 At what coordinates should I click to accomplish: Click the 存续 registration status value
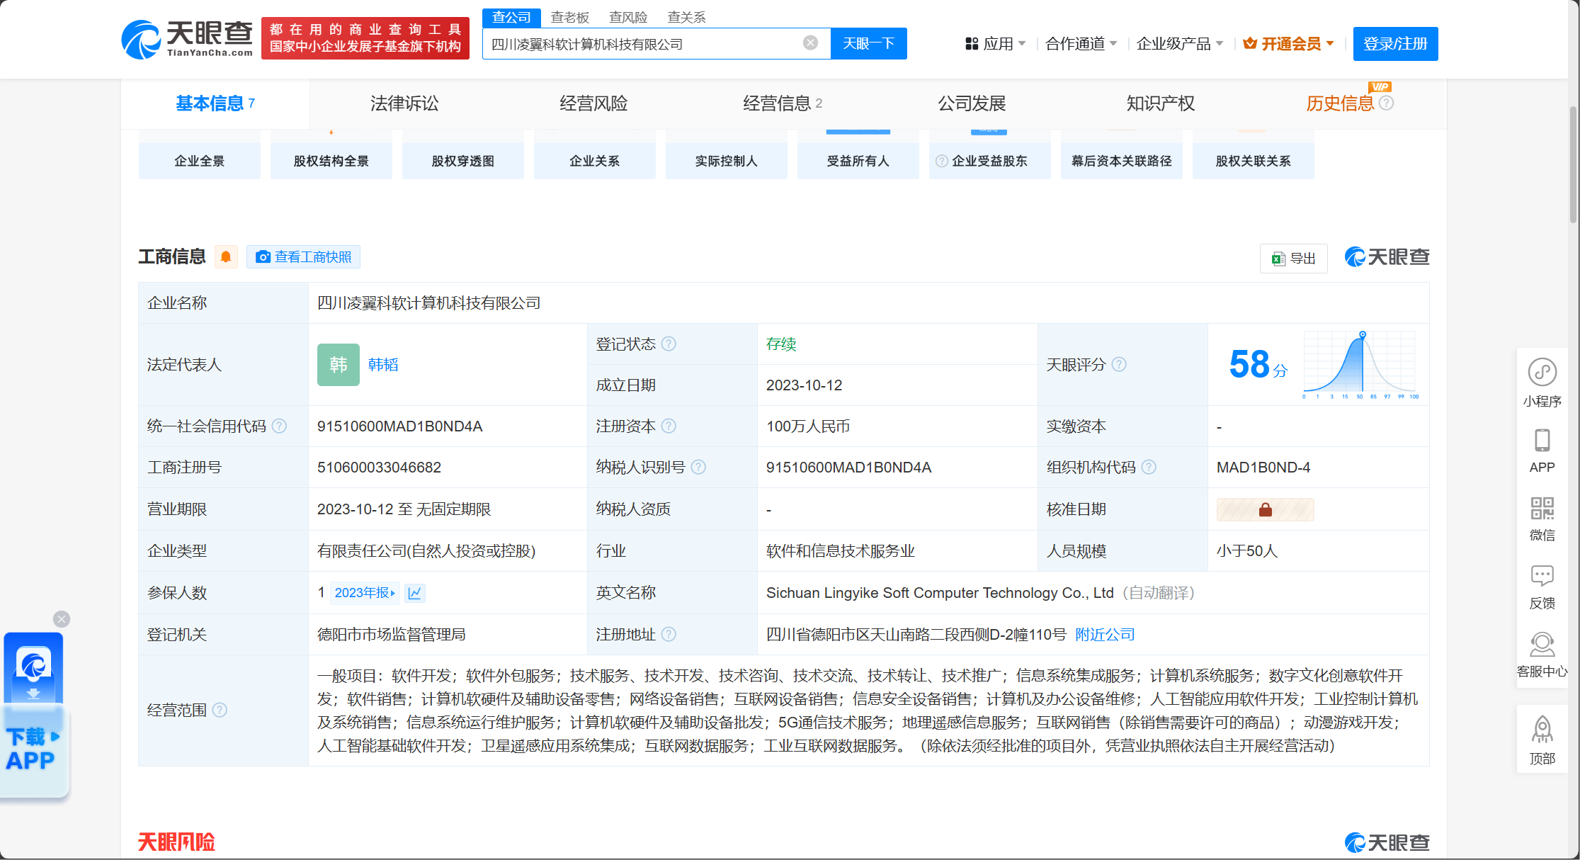[781, 344]
